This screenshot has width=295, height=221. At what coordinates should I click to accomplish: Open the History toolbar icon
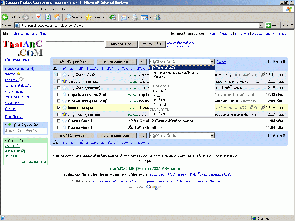click(113, 17)
